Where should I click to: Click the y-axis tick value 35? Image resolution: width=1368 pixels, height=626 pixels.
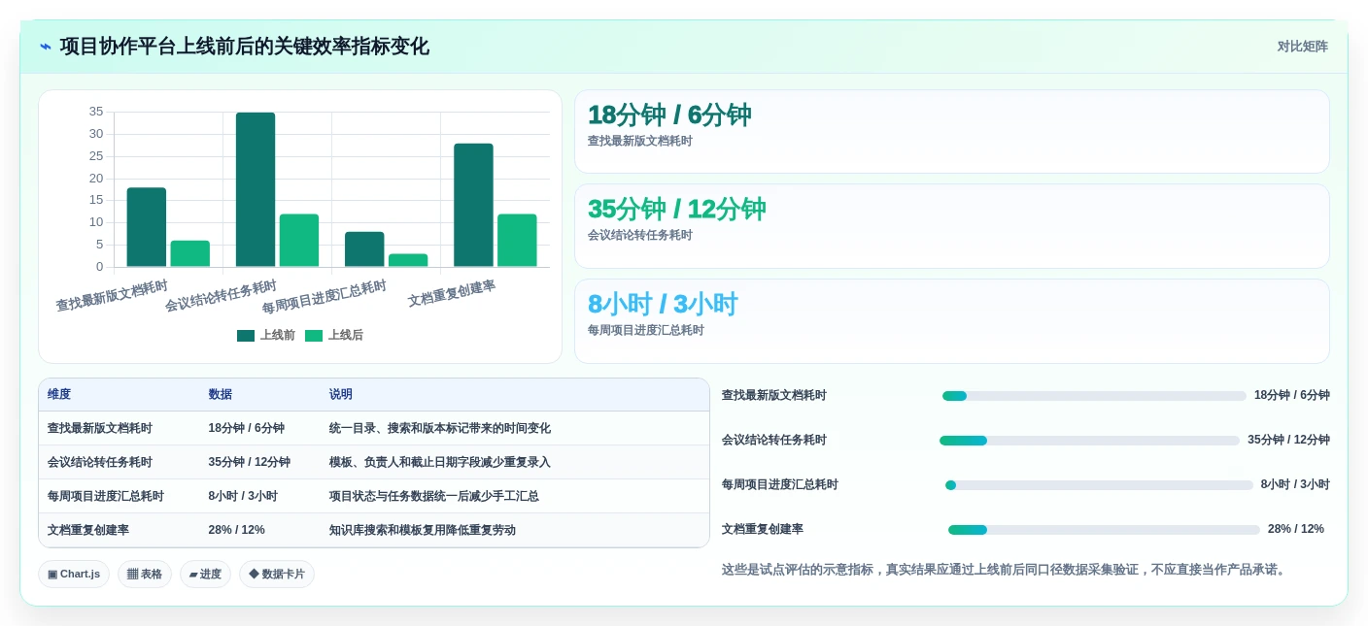96,112
